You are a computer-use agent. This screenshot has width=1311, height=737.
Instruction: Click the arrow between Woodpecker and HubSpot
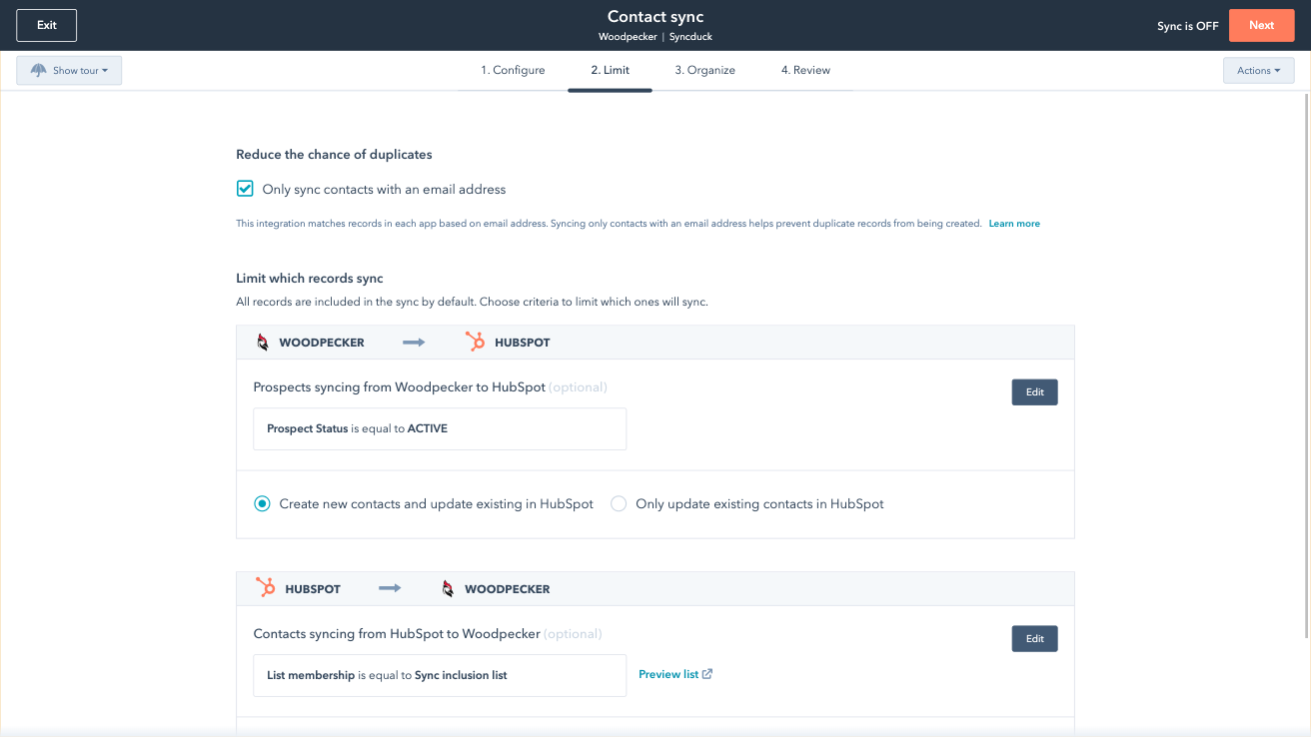tap(414, 343)
